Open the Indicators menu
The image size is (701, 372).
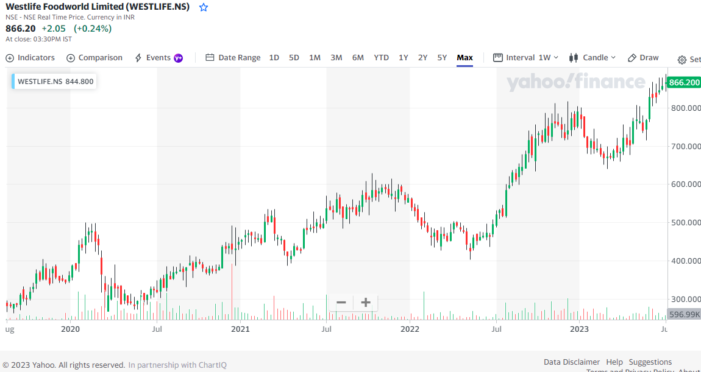click(30, 58)
